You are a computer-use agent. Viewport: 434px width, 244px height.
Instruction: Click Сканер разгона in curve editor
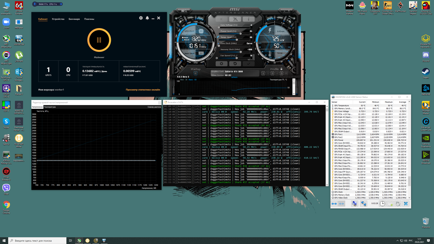click(154, 107)
